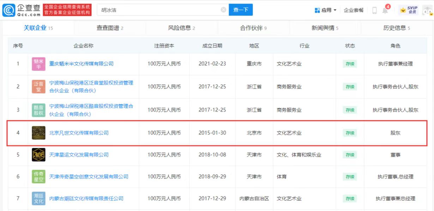Click date cell 2017-12-29

[x=212, y=199]
